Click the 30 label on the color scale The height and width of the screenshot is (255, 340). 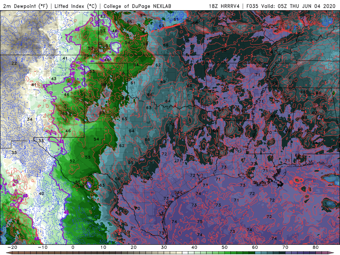[164, 247]
